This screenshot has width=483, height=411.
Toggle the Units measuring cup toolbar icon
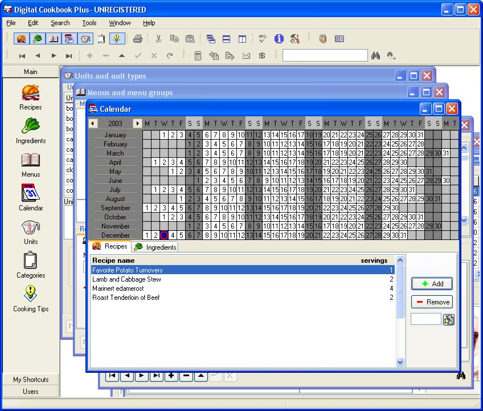[x=85, y=39]
